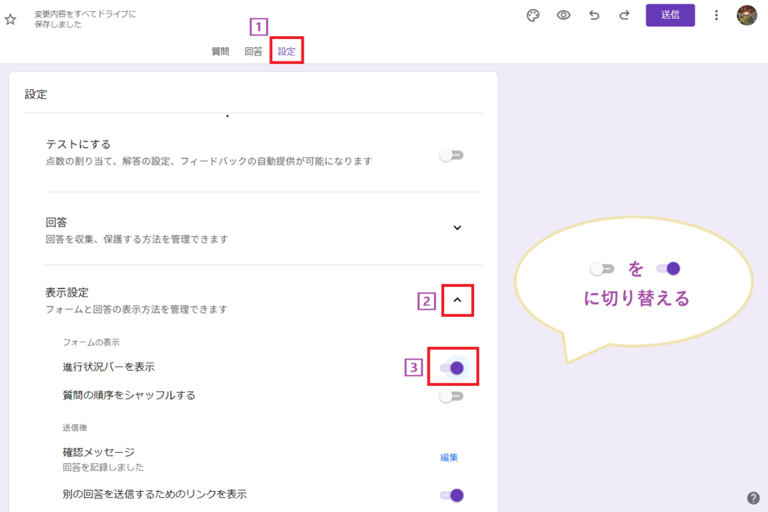Undo the last change
Screen dimensions: 768x512
[x=593, y=15]
